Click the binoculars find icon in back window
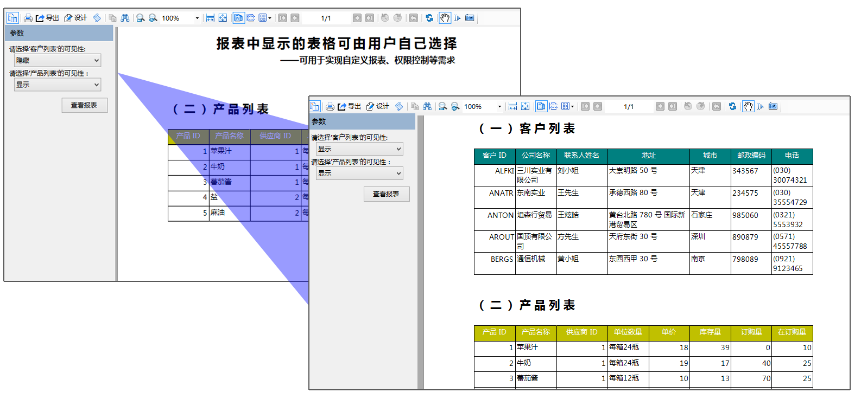 [125, 18]
